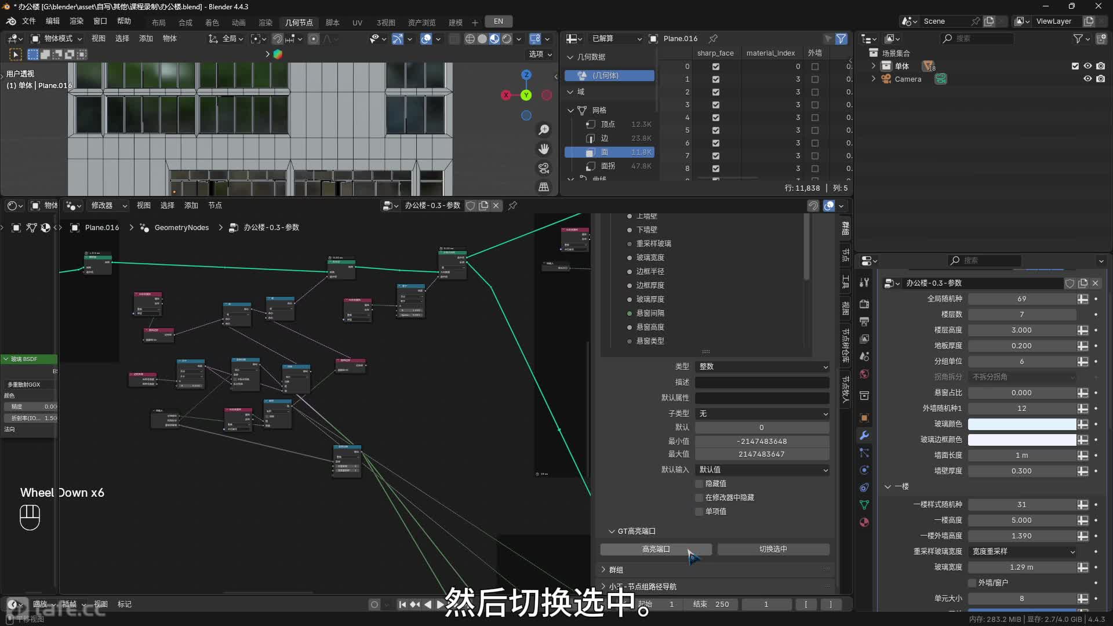1113x626 pixels.
Task: Click the Z axis gizmo in viewport
Action: pyautogui.click(x=526, y=75)
